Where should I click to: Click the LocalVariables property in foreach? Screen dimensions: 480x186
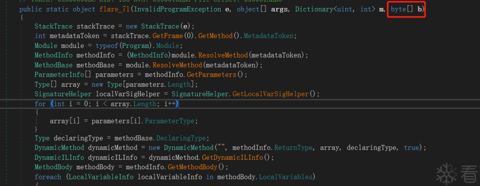[287, 177]
